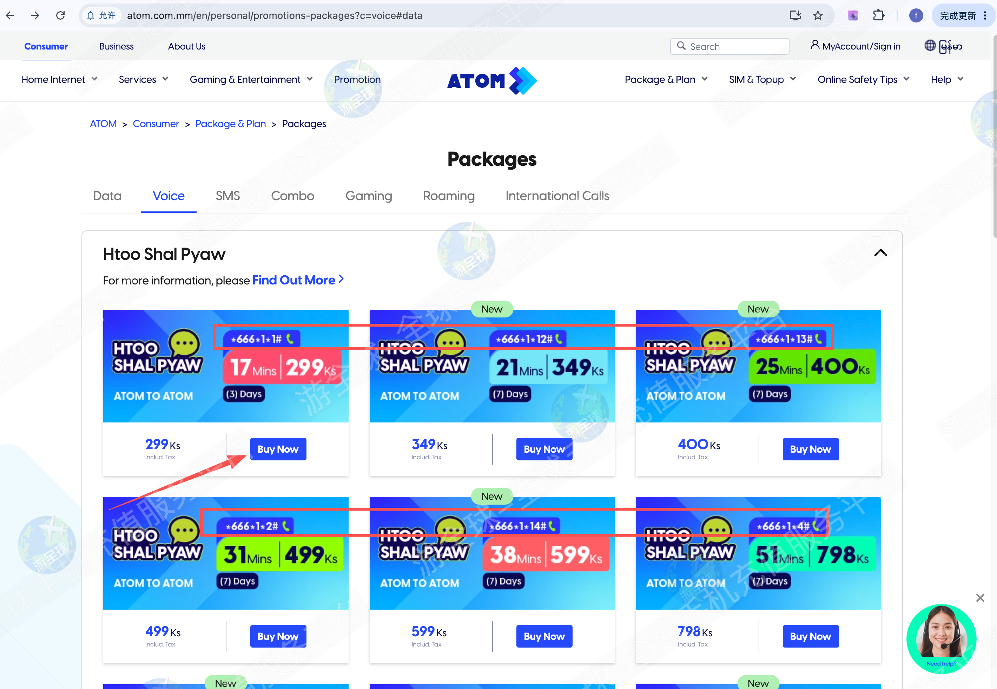Open the Find Out More link

[298, 280]
